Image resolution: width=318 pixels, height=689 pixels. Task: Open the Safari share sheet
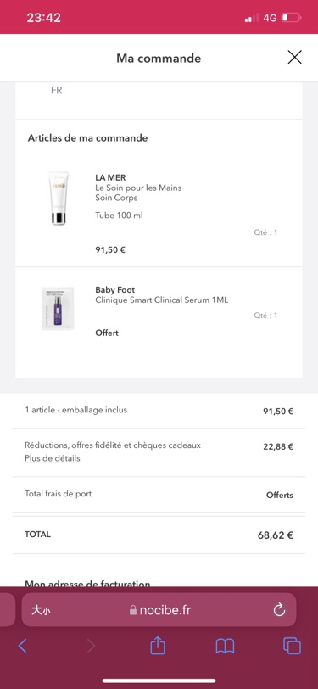(x=158, y=645)
